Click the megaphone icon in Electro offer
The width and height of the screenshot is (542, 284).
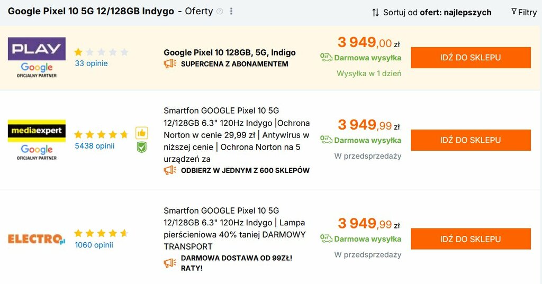170,262
